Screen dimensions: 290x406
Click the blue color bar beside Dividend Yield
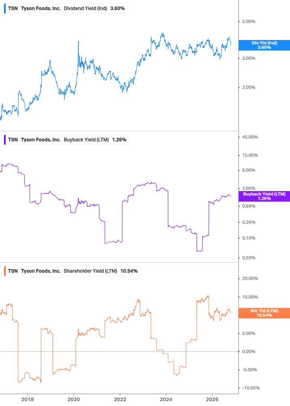(5, 8)
